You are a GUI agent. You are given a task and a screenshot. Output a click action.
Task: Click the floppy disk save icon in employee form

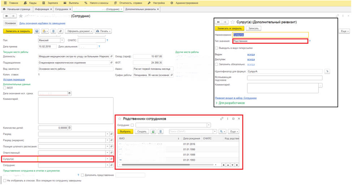[x=37, y=31]
